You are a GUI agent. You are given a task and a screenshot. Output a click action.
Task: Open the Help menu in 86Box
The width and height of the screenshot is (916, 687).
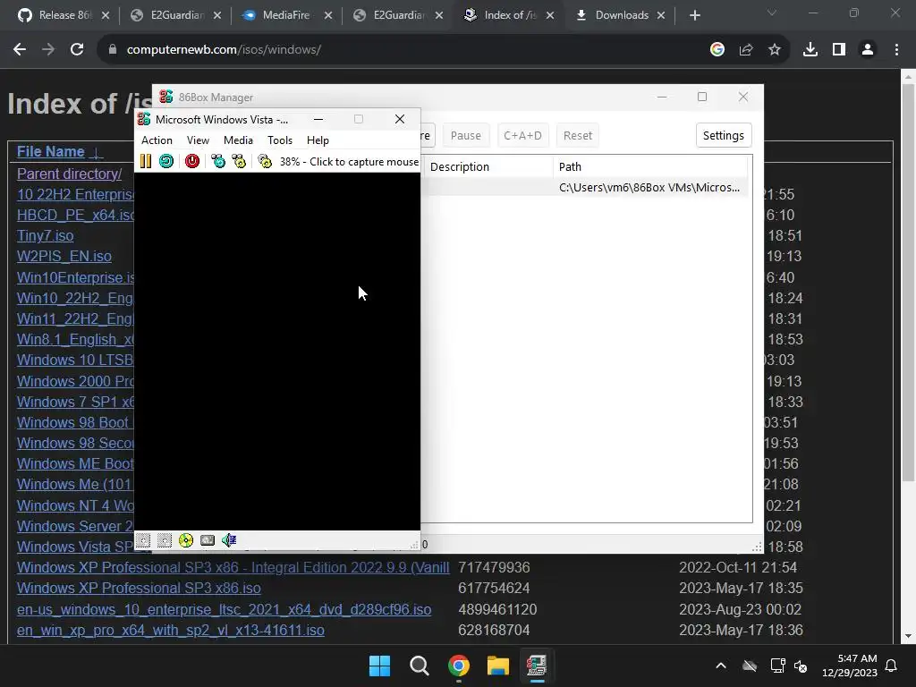(318, 140)
